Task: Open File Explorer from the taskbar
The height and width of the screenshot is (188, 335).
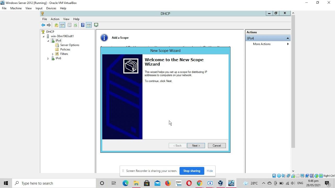Action: point(136,183)
